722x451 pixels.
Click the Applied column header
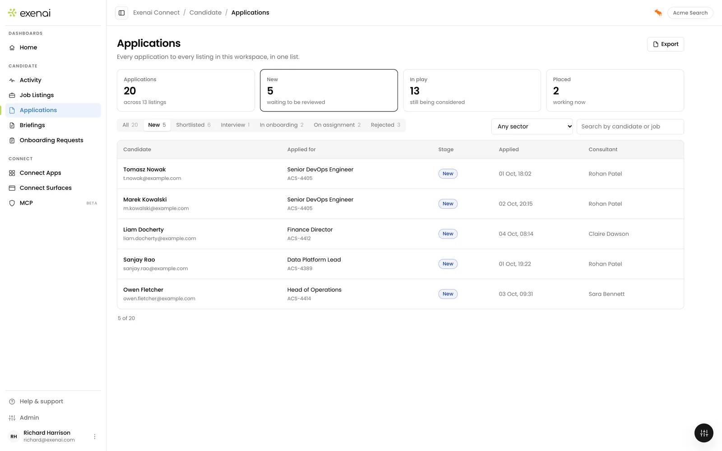coord(509,150)
